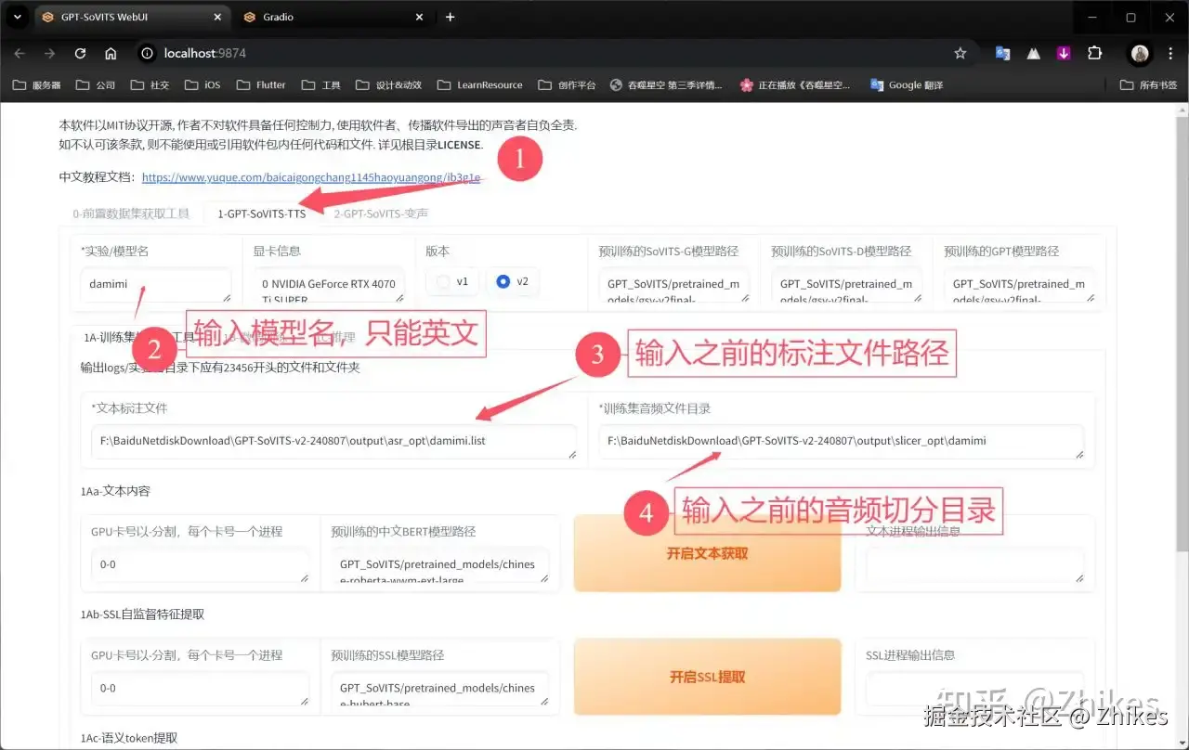Open the pink download extension icon
The height and width of the screenshot is (750, 1189).
click(1064, 54)
